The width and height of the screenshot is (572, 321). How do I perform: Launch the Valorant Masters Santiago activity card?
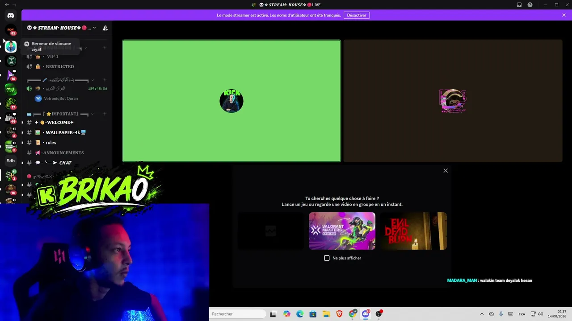click(342, 231)
